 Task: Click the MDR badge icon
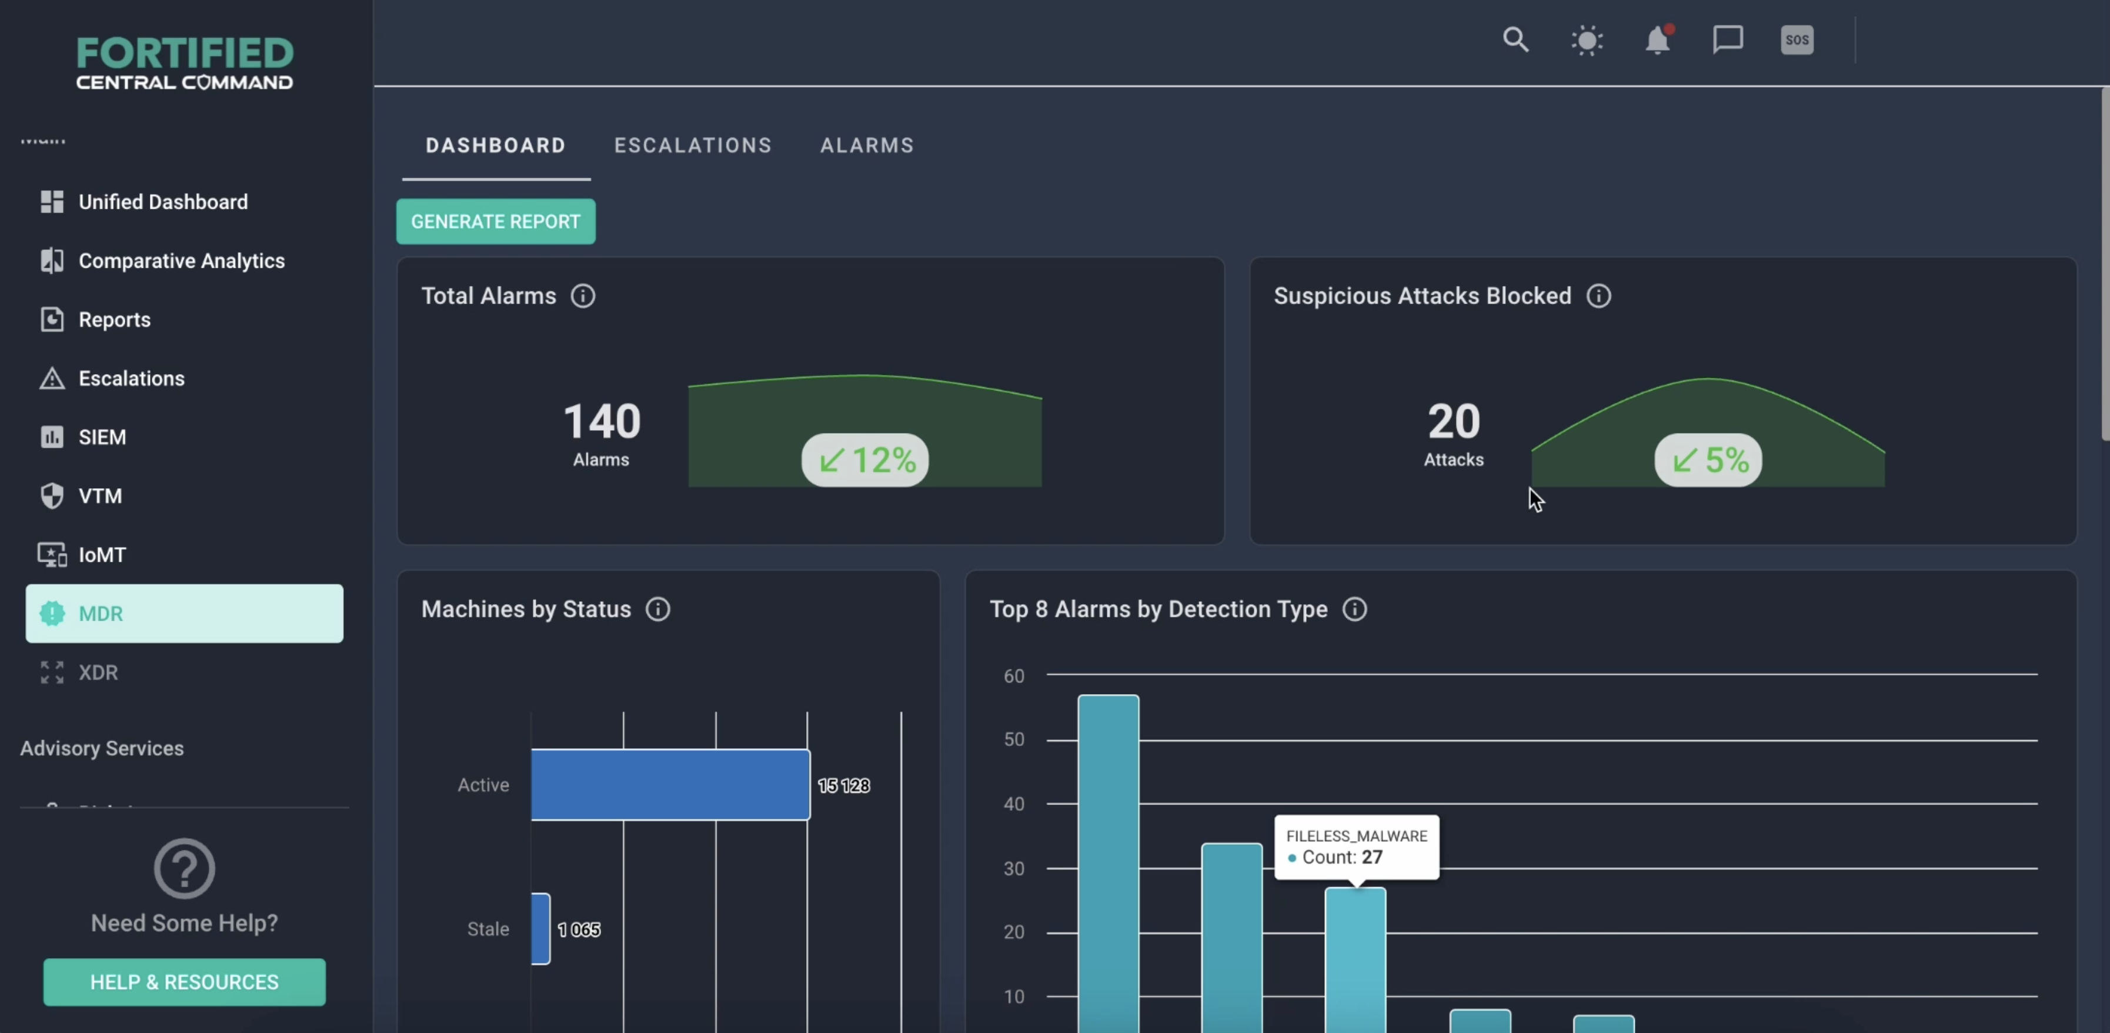(52, 614)
